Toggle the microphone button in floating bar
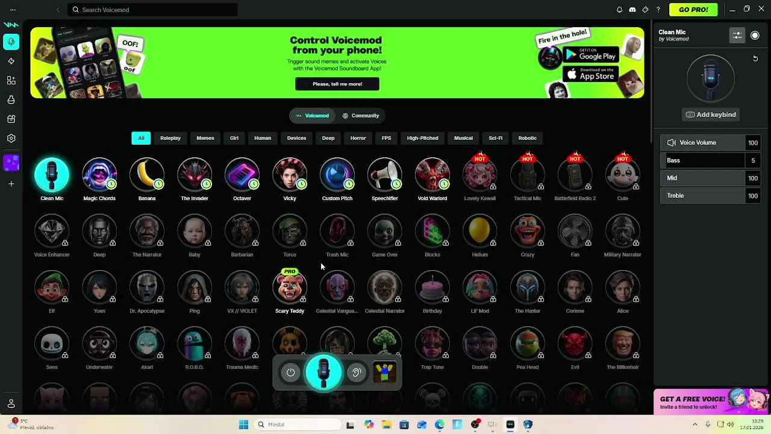Image resolution: width=771 pixels, height=434 pixels. pyautogui.click(x=323, y=372)
